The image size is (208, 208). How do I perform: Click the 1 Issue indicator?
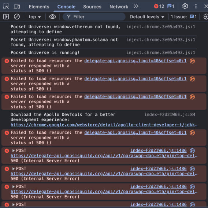tap(183, 17)
